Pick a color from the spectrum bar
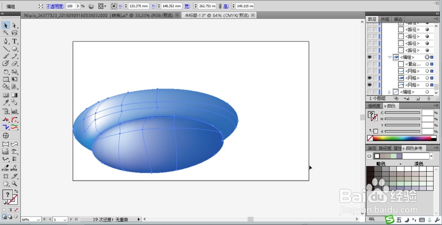The image size is (442, 225). click(402, 138)
